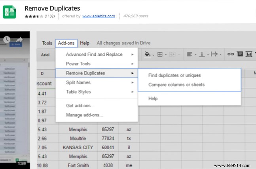Click the merge cells icon
Image resolution: width=256 pixels, height=169 pixels.
172,54
